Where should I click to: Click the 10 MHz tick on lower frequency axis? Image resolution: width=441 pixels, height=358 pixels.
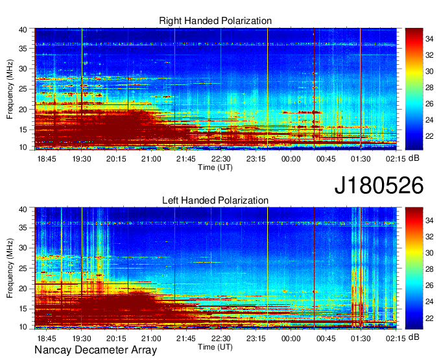click(x=23, y=327)
